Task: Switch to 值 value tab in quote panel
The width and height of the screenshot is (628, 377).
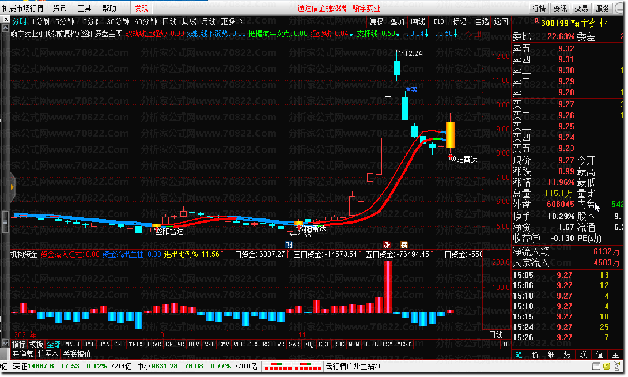Action: click(599, 355)
